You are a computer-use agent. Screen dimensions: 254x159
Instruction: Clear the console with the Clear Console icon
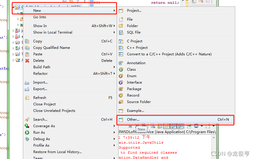point(153,126)
